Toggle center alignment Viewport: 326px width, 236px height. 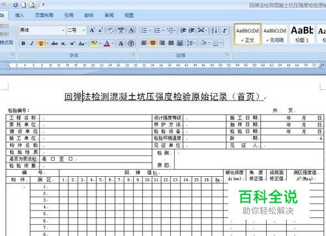point(153,43)
